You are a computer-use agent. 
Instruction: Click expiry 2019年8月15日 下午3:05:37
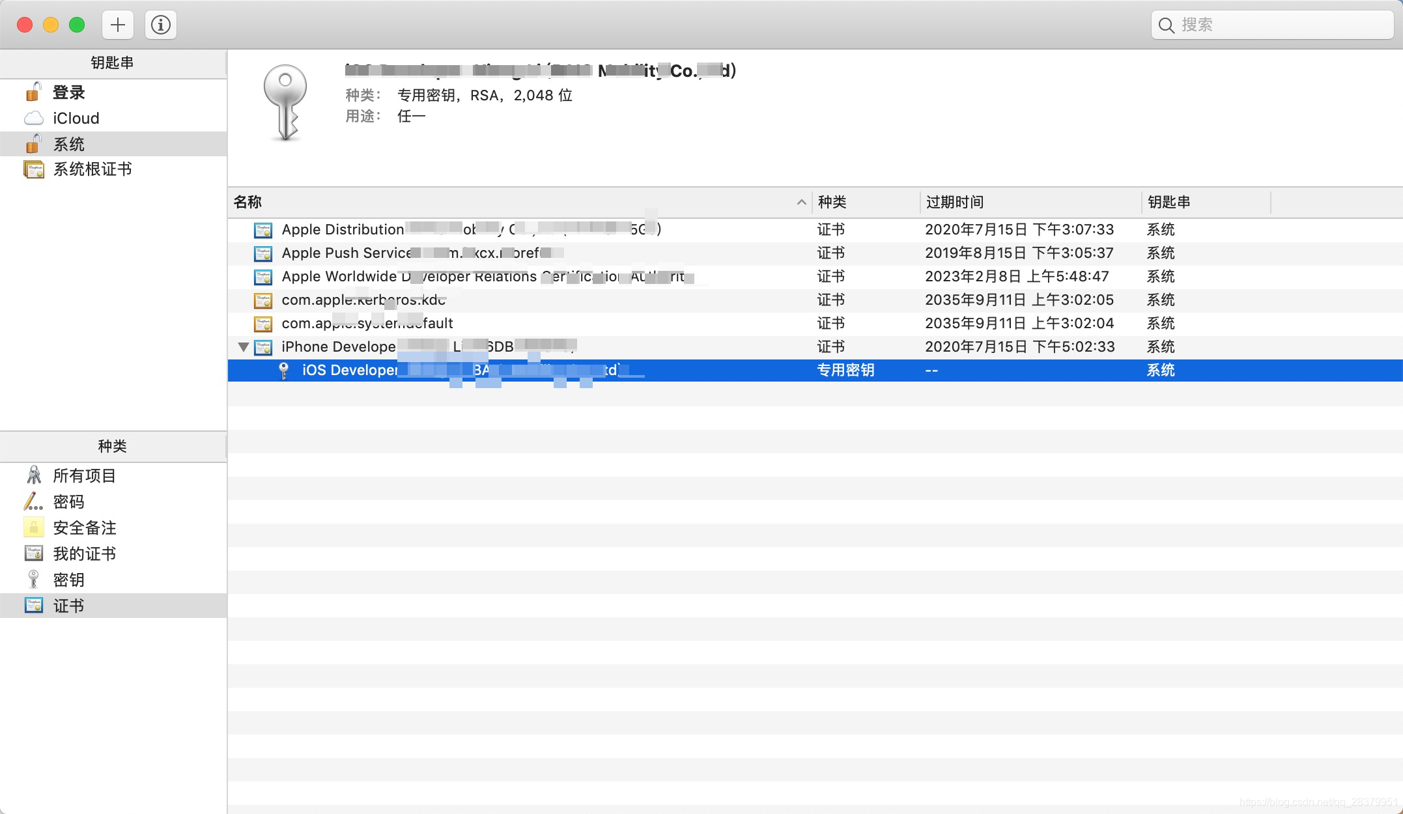click(1019, 253)
